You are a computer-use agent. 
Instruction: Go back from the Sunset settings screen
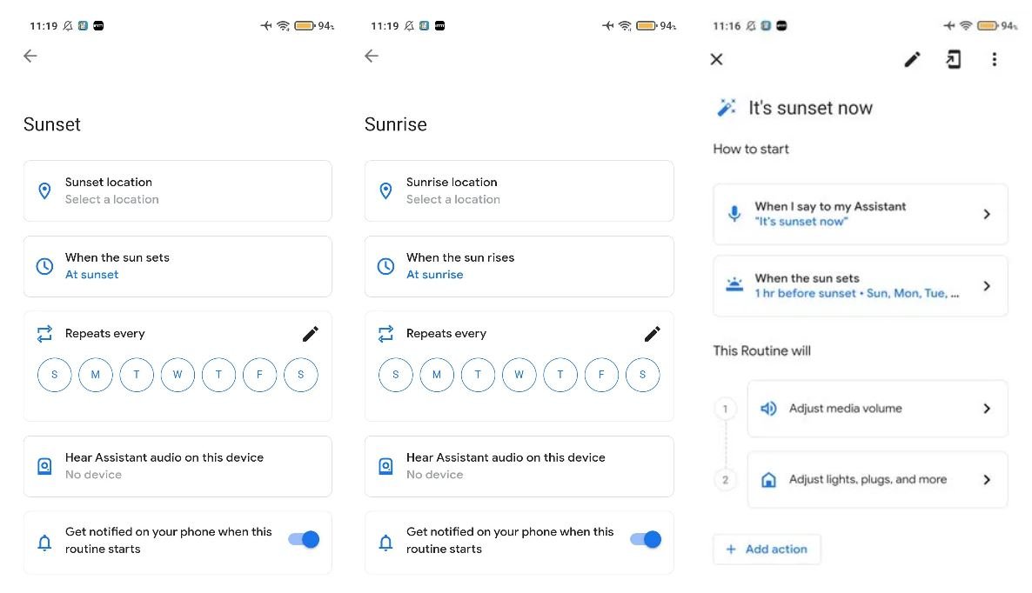tap(30, 57)
